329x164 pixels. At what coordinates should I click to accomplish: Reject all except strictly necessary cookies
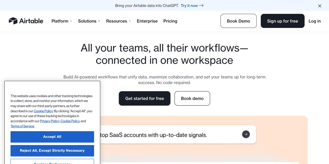(x=52, y=151)
